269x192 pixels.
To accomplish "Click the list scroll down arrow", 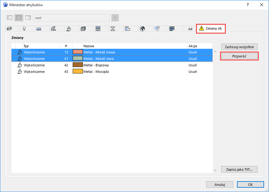I will 215,170.
